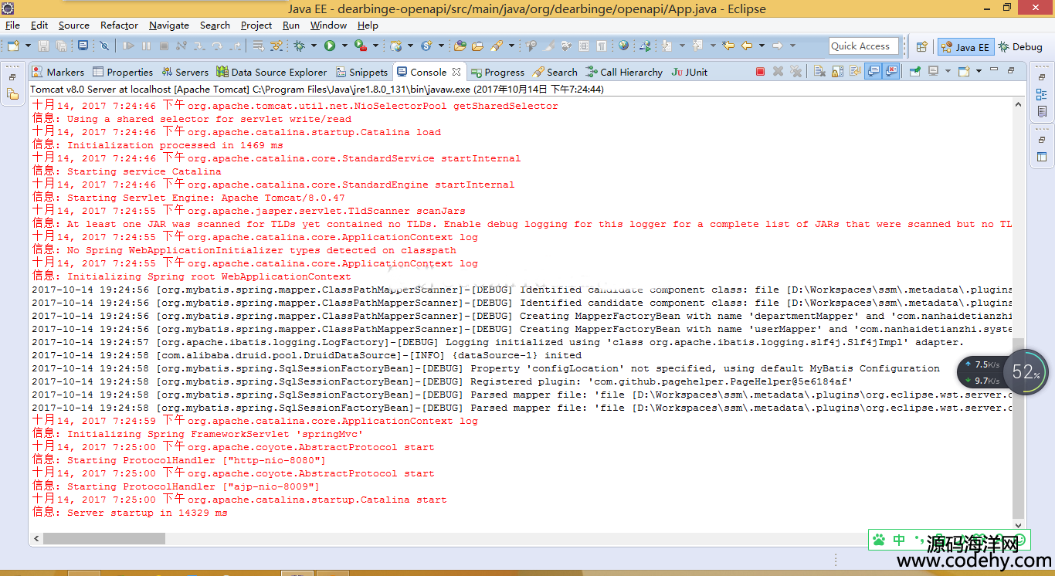Viewport: 1055px width, 576px height.
Task: Click the Step Into icon
Action: (x=198, y=46)
